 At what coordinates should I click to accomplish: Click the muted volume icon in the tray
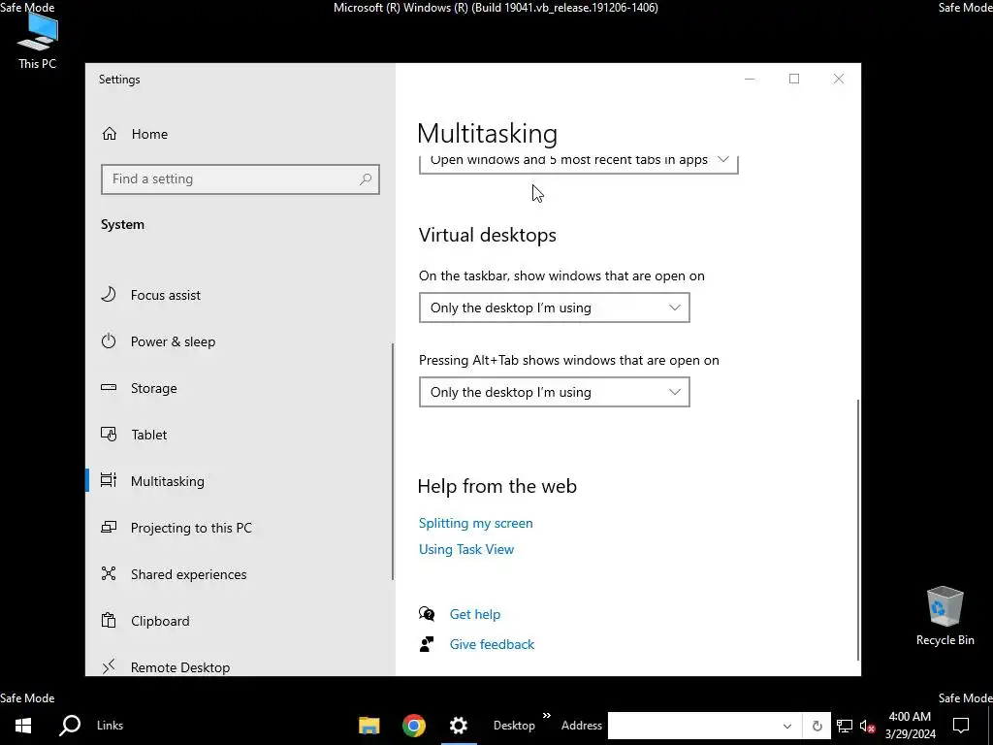tap(868, 726)
